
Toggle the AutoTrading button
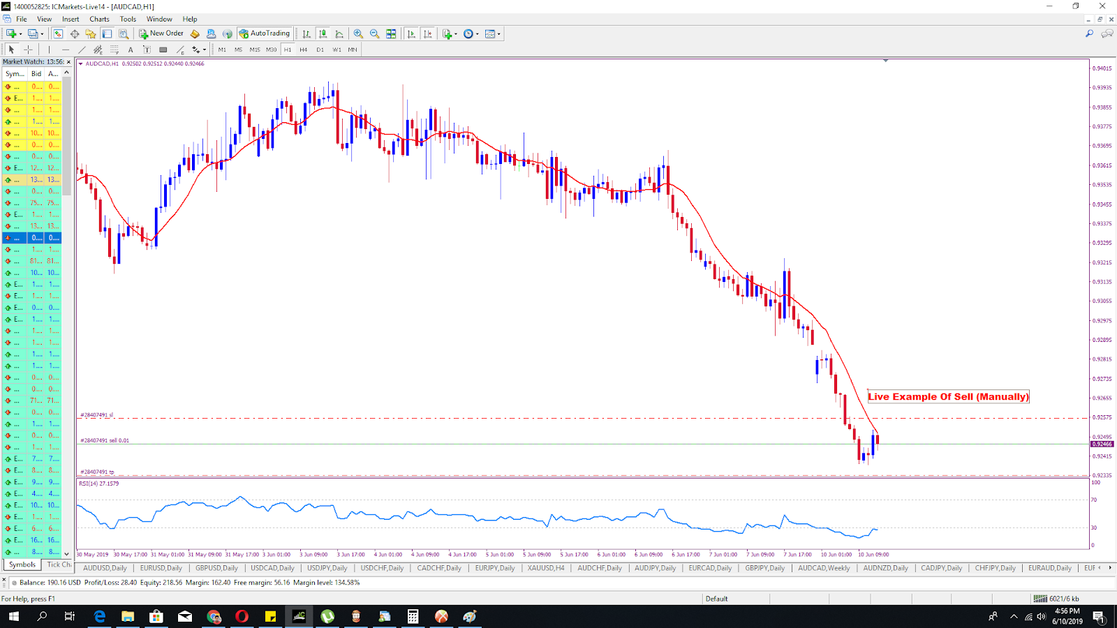[x=264, y=33]
